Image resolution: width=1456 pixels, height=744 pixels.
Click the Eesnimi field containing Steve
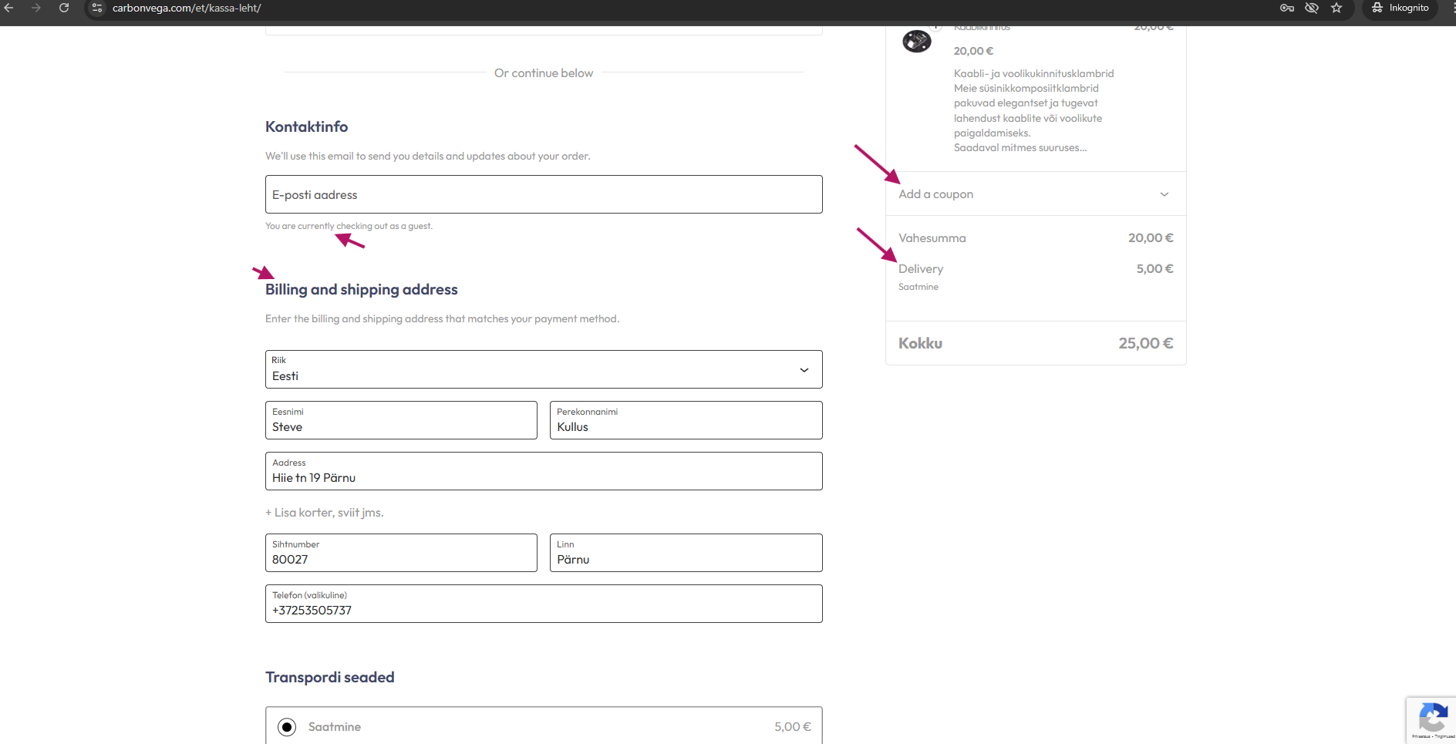[401, 421]
